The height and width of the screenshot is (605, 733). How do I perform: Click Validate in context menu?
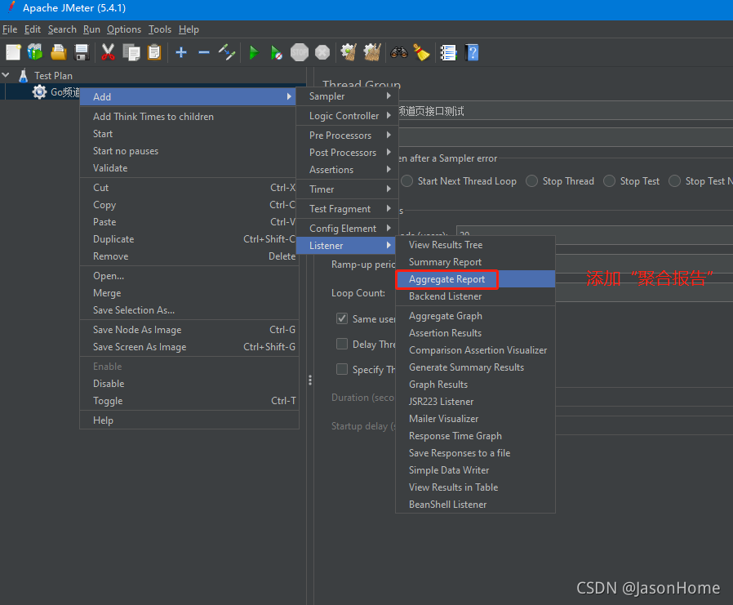pyautogui.click(x=189, y=168)
